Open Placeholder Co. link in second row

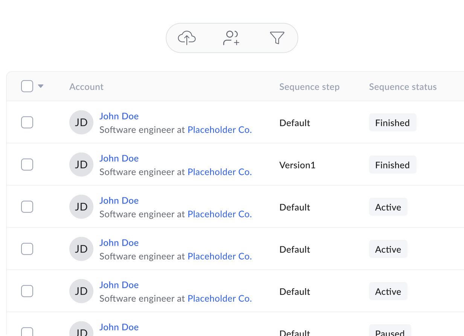(220, 172)
